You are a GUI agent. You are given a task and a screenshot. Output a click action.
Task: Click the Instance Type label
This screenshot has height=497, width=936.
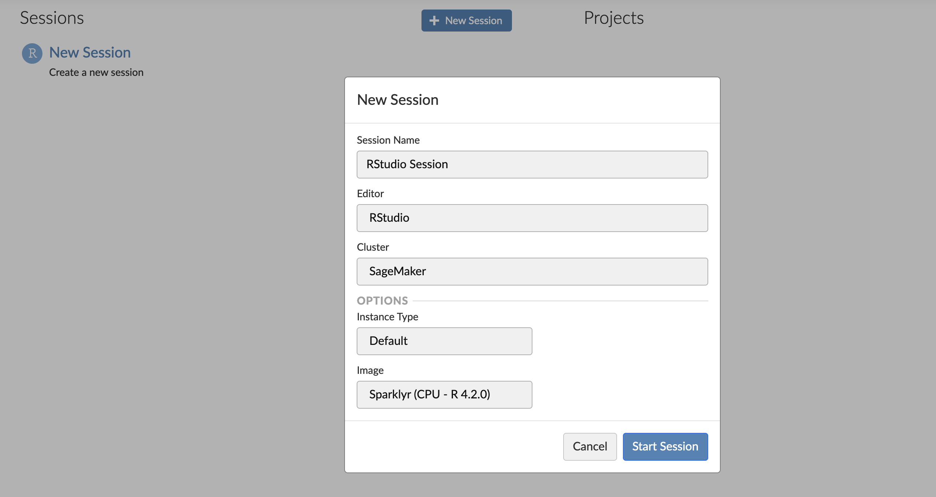point(387,317)
